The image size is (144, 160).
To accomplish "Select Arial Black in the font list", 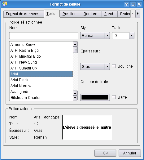I will [x=41, y=80].
